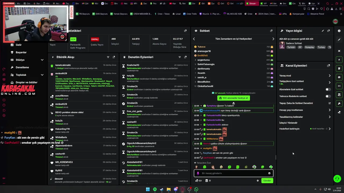Click the Sadece Sohbet category thumbnail

tap(282, 45)
